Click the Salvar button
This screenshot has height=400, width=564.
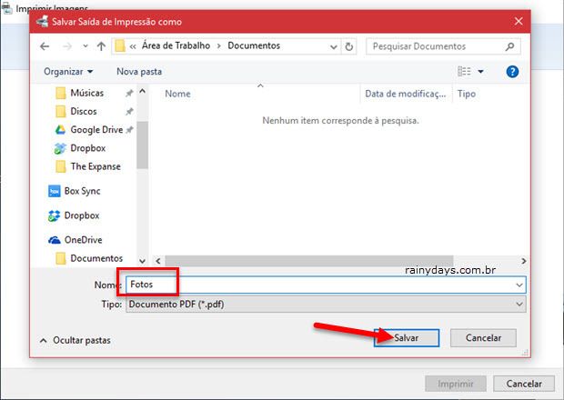pyautogui.click(x=406, y=337)
